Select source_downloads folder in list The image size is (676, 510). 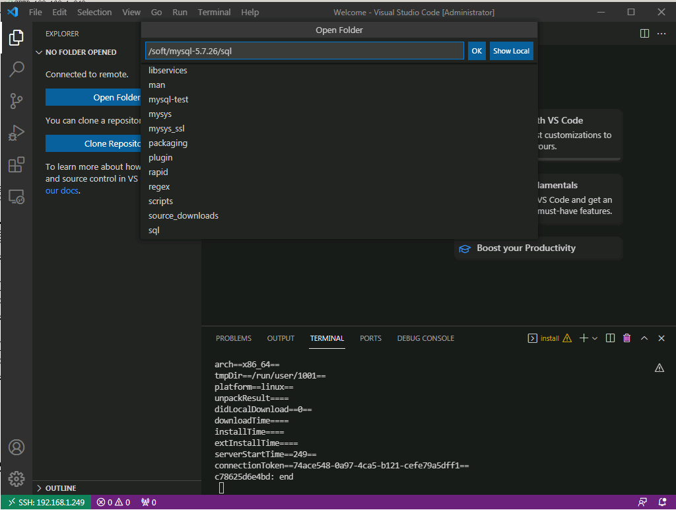[339, 216]
